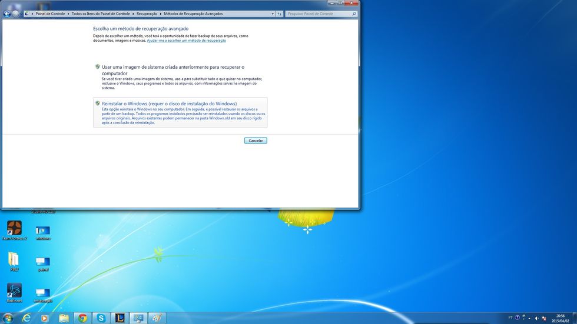577x324 pixels.
Task: Choose 'Usar uma imagem de sistema' recovery option
Action: [180, 77]
